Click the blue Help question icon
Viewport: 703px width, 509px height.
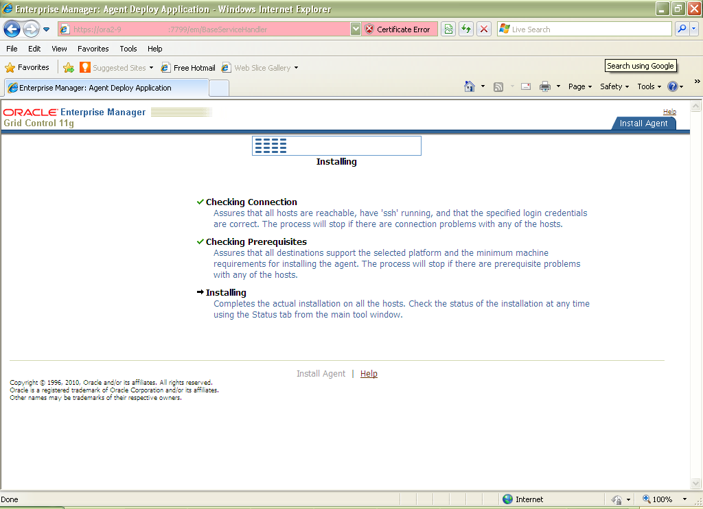673,86
